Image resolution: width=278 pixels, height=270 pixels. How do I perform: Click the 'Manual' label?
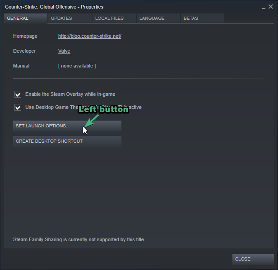point(21,66)
